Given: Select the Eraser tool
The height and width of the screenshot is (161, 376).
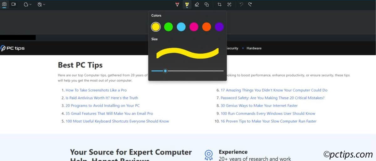Looking at the screenshot, I should pyautogui.click(x=197, y=4).
